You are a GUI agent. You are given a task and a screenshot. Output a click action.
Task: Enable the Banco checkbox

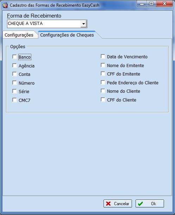(x=14, y=57)
